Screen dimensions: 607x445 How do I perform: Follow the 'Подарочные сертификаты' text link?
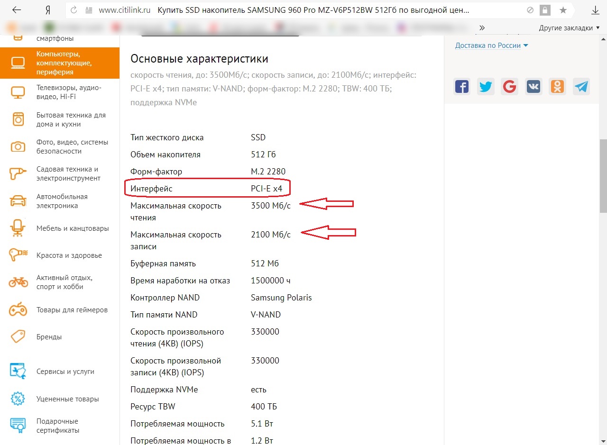point(58,426)
